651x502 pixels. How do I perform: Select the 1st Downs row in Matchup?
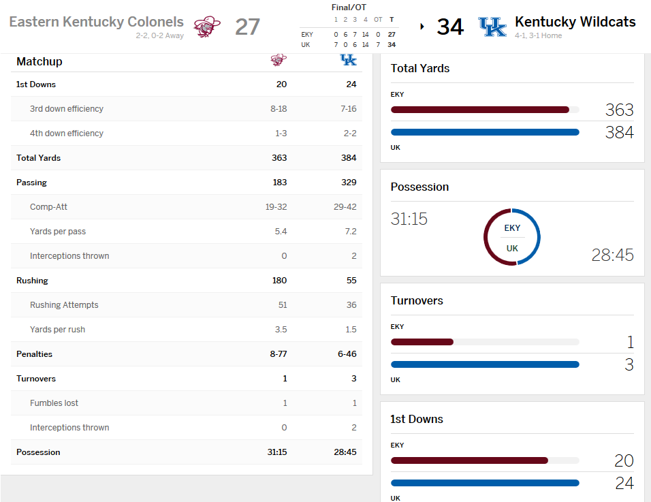tap(186, 84)
